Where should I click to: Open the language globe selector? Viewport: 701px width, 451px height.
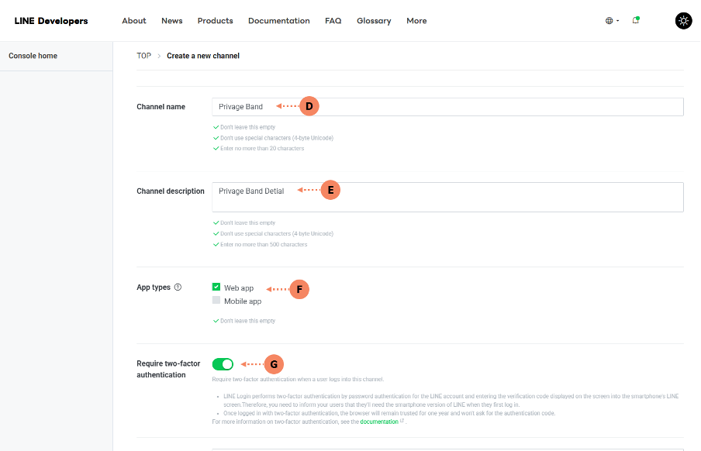612,21
